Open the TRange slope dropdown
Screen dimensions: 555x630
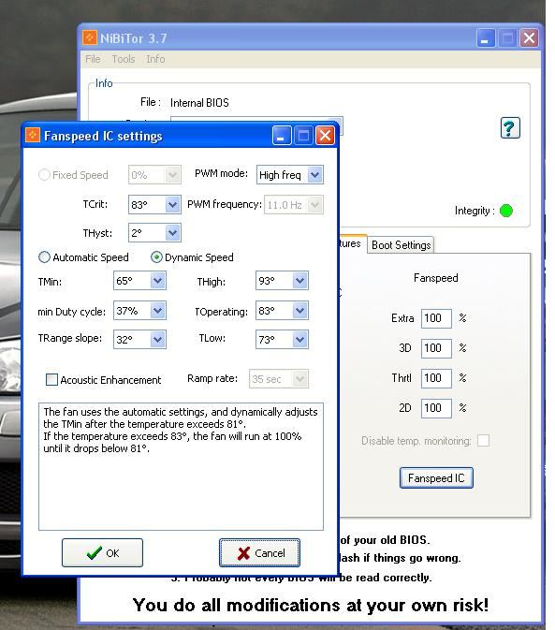point(158,340)
